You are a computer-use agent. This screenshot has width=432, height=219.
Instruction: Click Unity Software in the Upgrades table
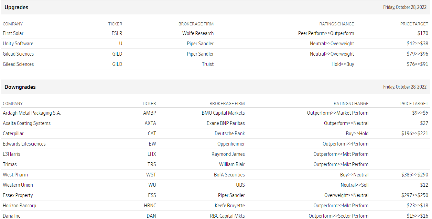[x=18, y=44]
